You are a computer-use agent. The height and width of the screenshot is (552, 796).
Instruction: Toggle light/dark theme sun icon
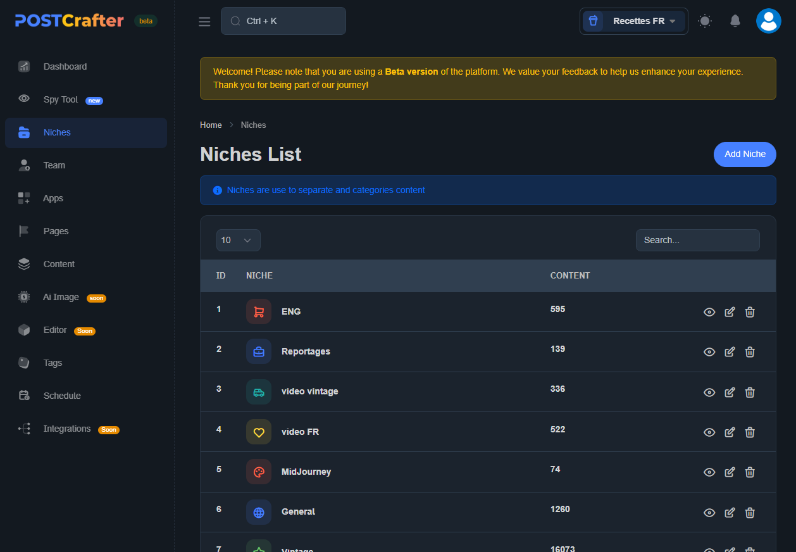[x=704, y=21]
